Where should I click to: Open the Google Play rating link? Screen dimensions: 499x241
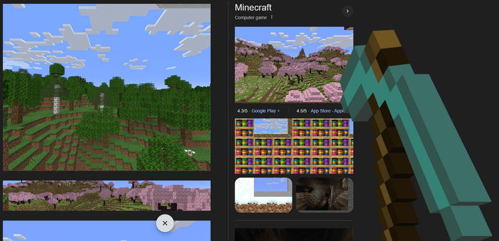coord(266,111)
